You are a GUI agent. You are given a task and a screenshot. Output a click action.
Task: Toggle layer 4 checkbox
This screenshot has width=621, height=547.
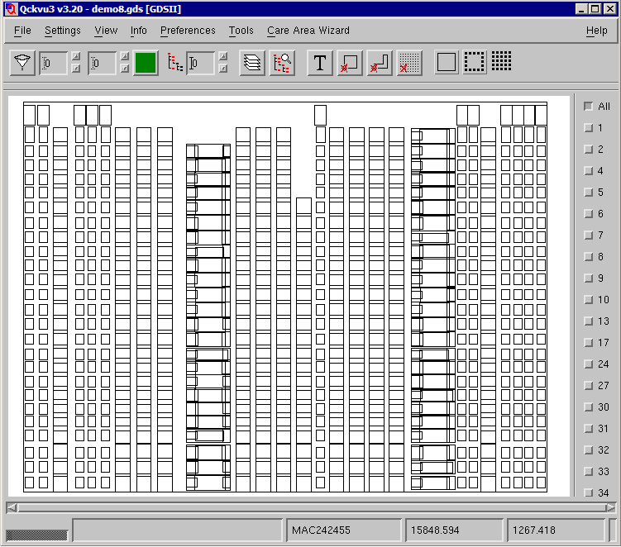tap(588, 170)
